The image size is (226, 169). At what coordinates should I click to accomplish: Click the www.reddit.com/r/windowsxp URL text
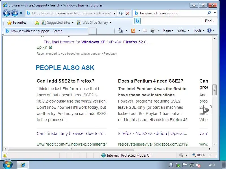[72, 144]
